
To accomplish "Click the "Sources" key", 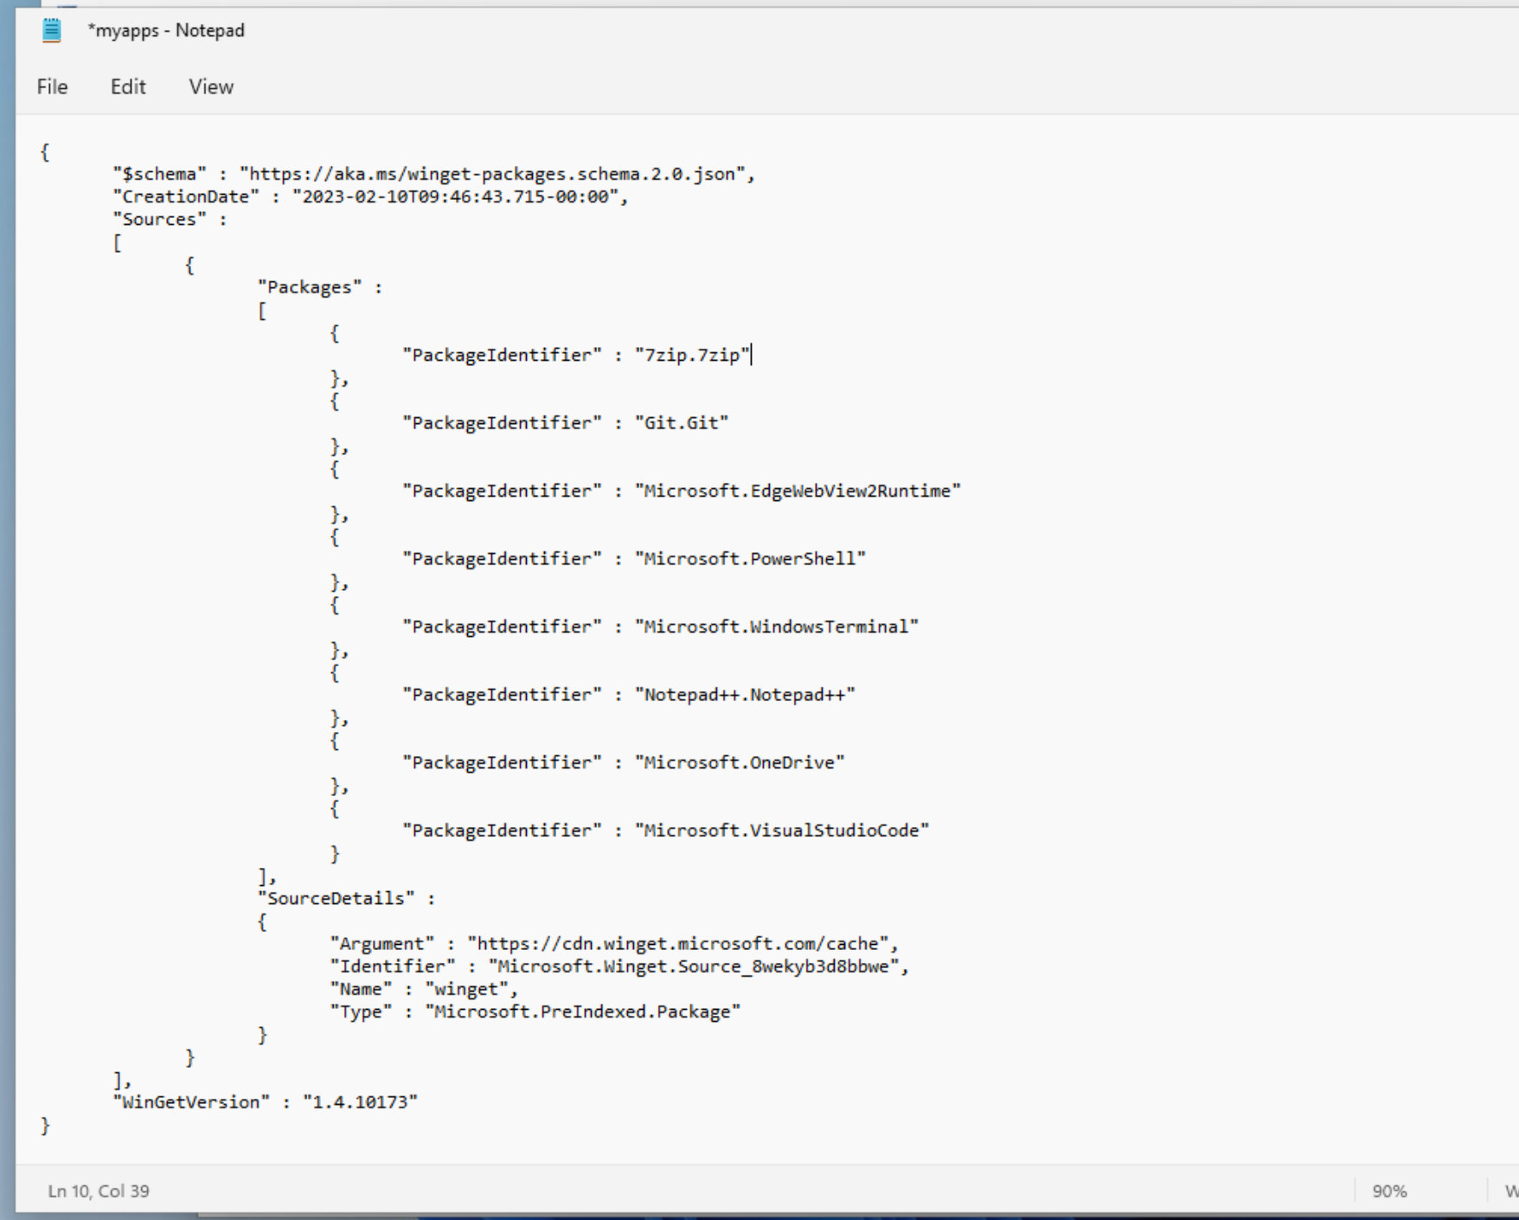I will point(159,219).
